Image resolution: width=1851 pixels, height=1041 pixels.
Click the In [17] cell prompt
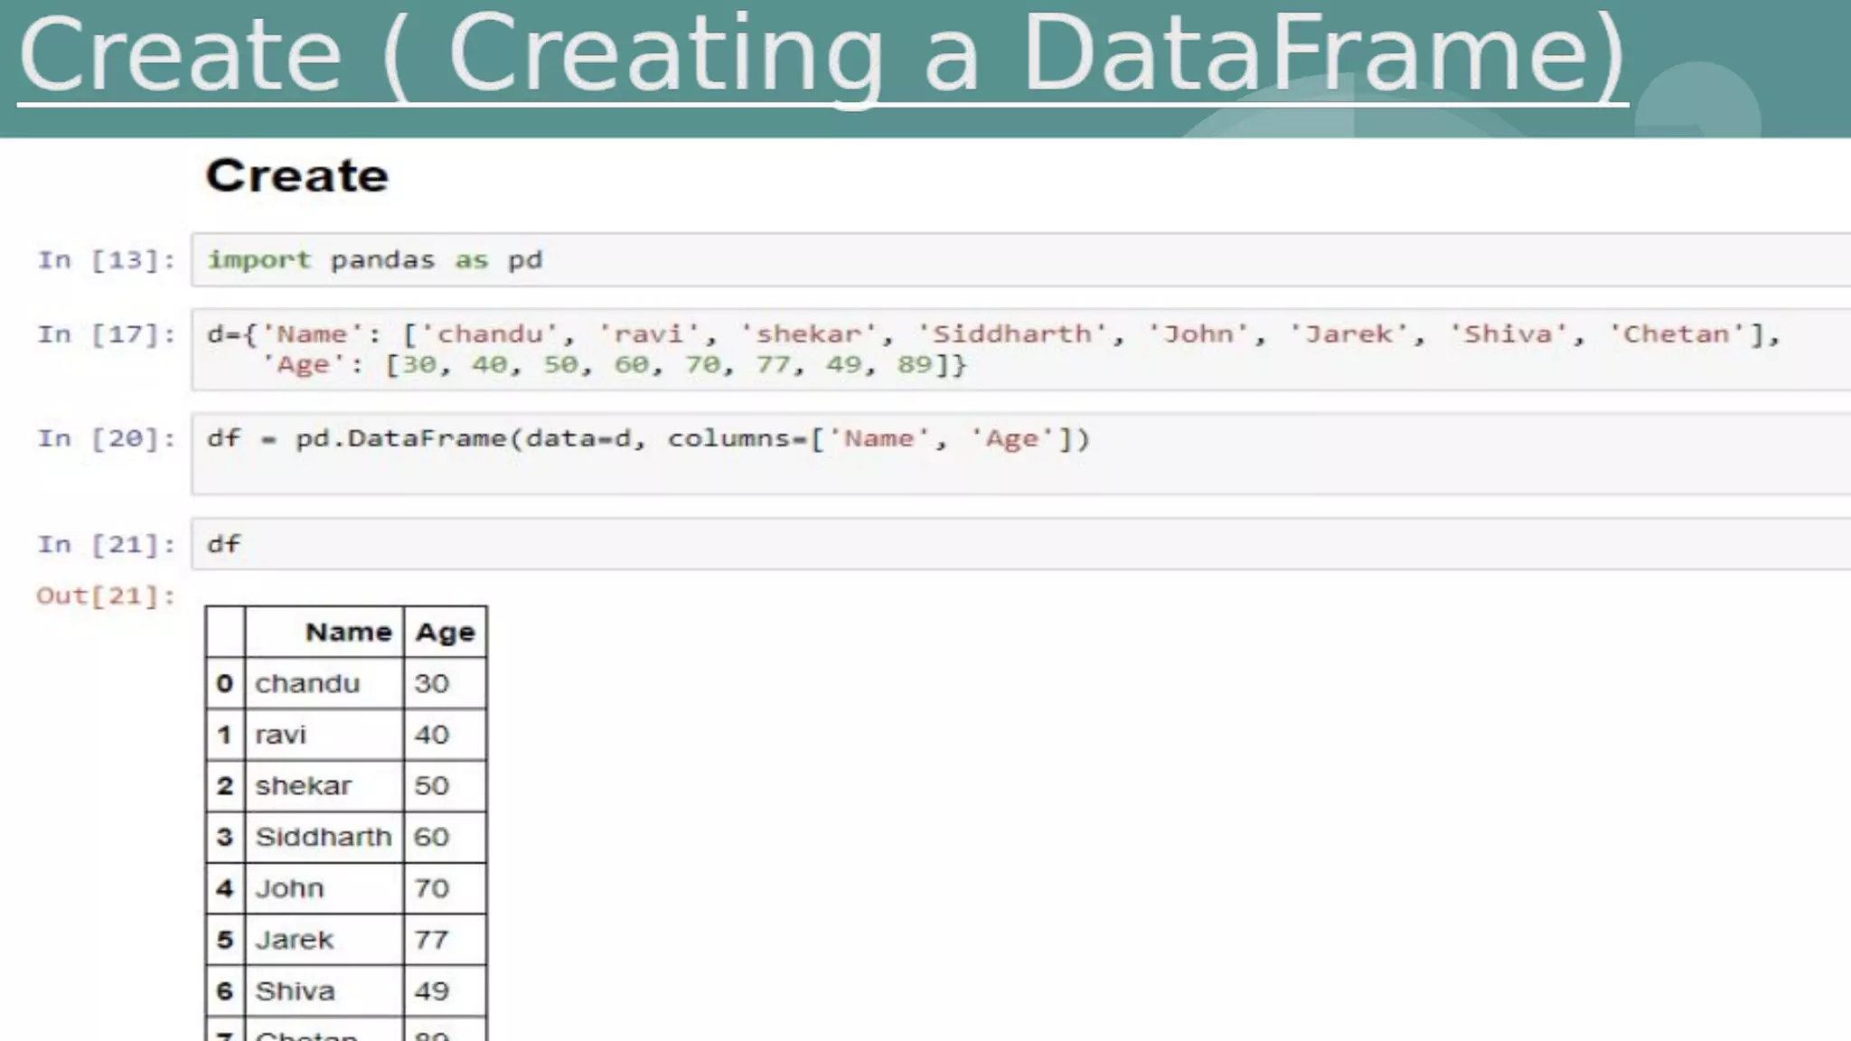[107, 335]
